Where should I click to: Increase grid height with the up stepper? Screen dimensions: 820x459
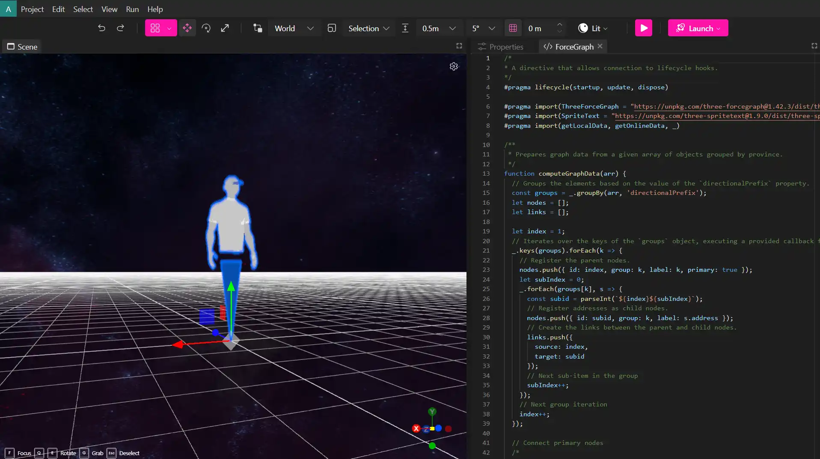(x=559, y=24)
